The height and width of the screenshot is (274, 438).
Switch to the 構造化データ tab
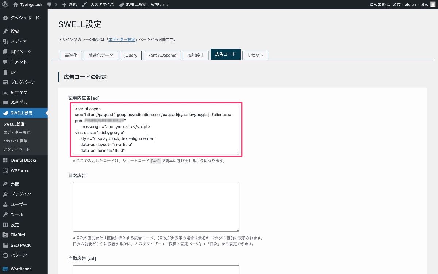coord(101,55)
